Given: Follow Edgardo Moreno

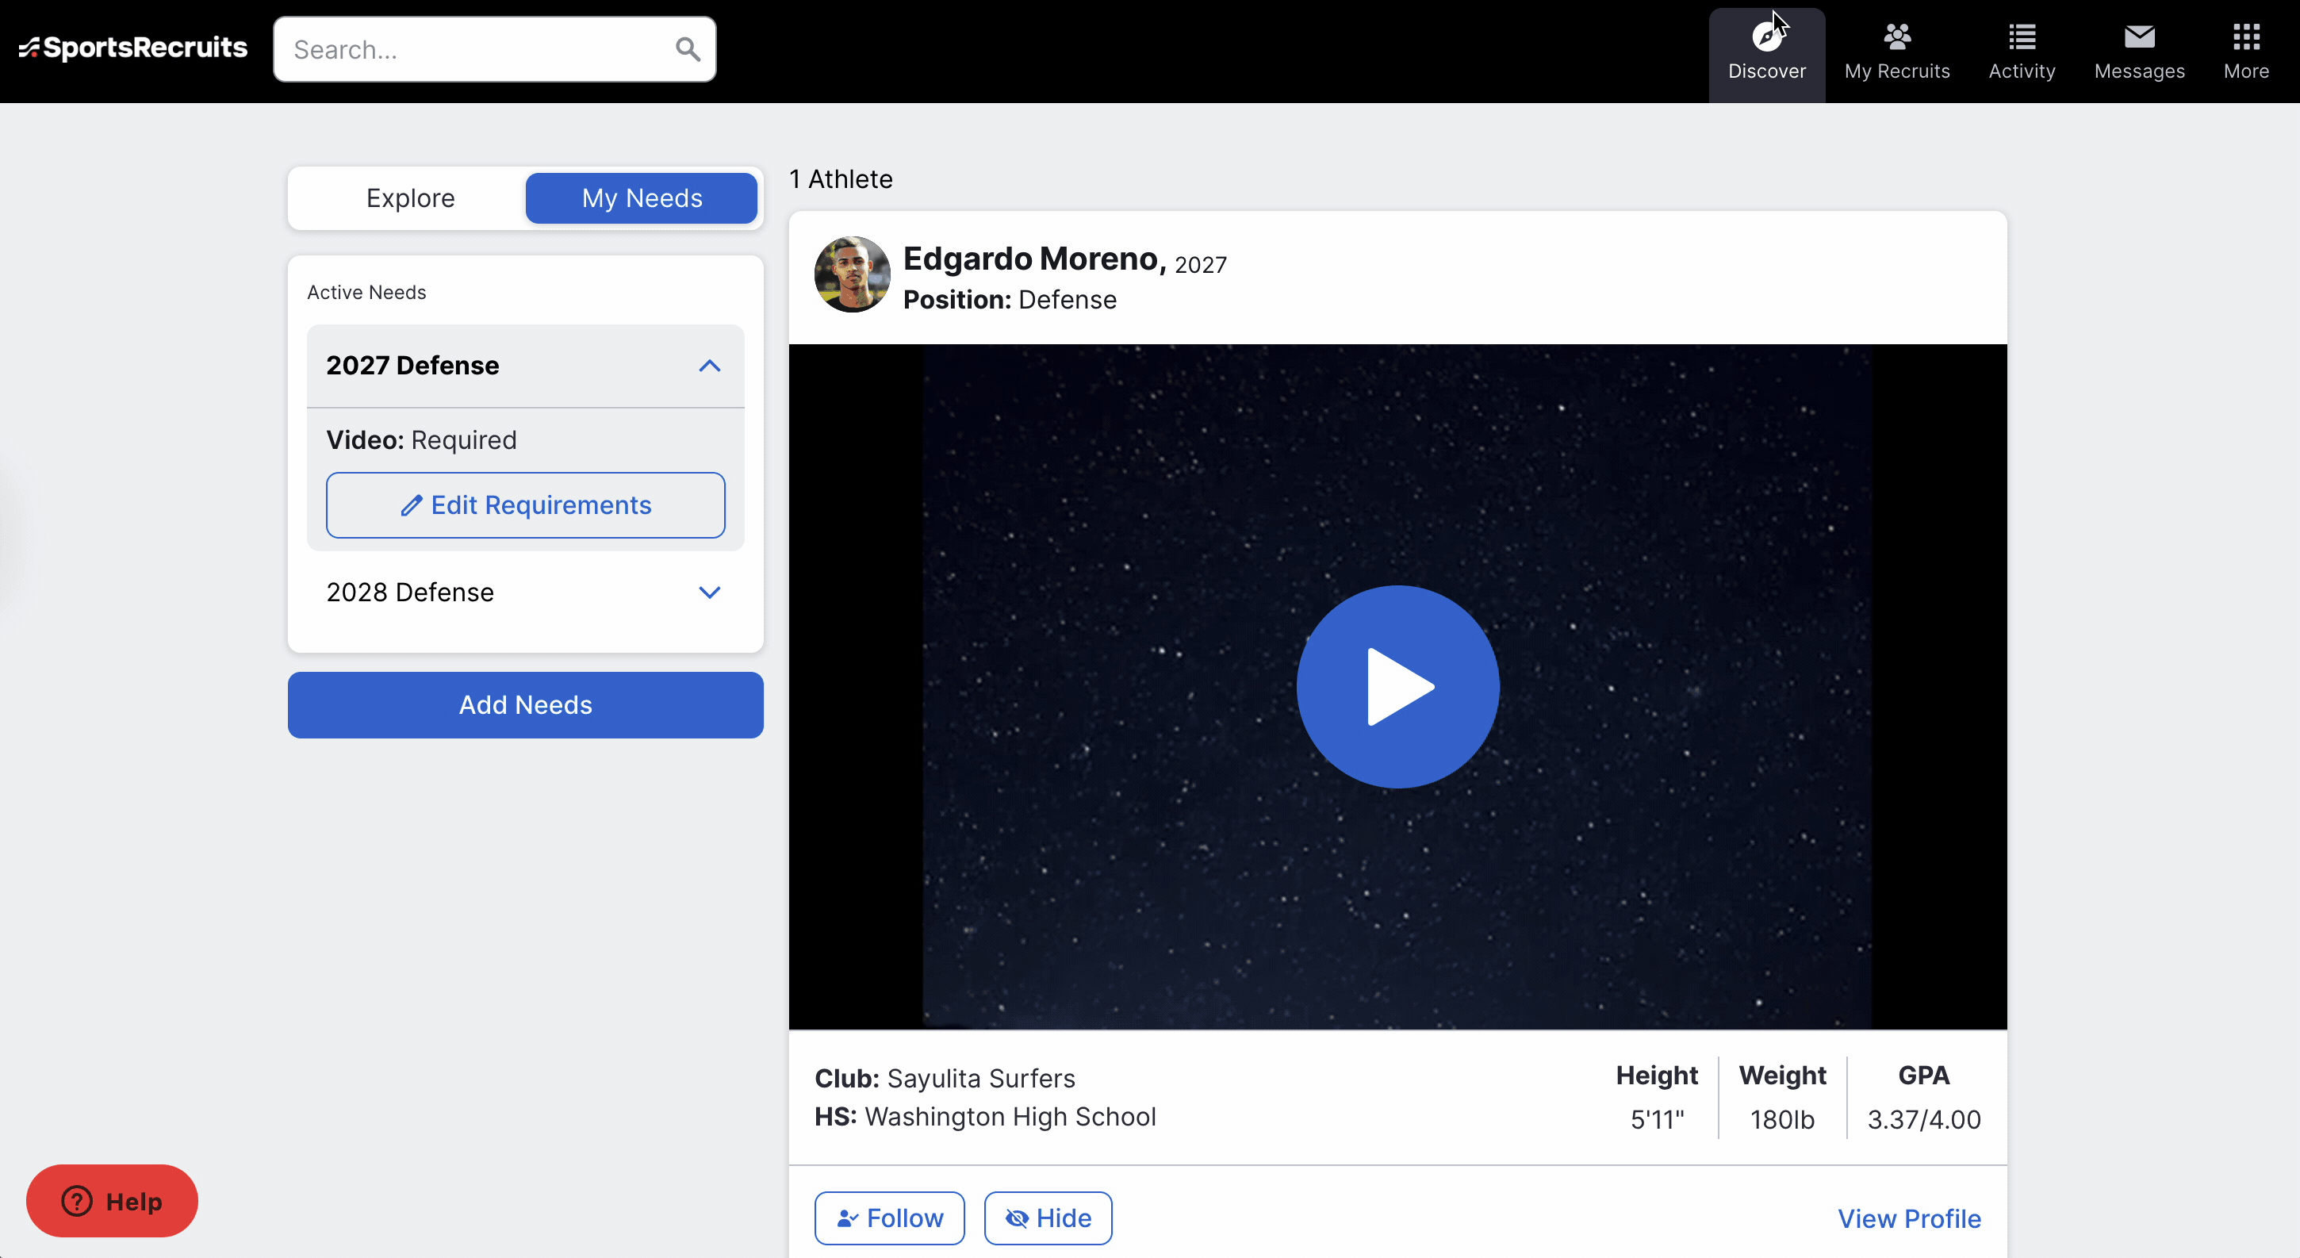Looking at the screenshot, I should pyautogui.click(x=889, y=1218).
